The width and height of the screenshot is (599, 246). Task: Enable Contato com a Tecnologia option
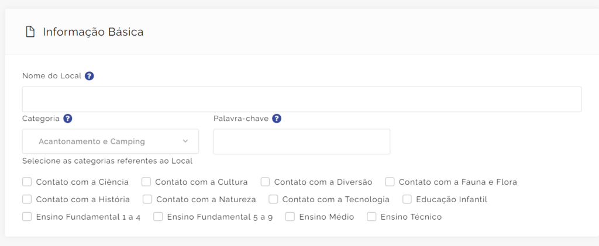tap(273, 199)
